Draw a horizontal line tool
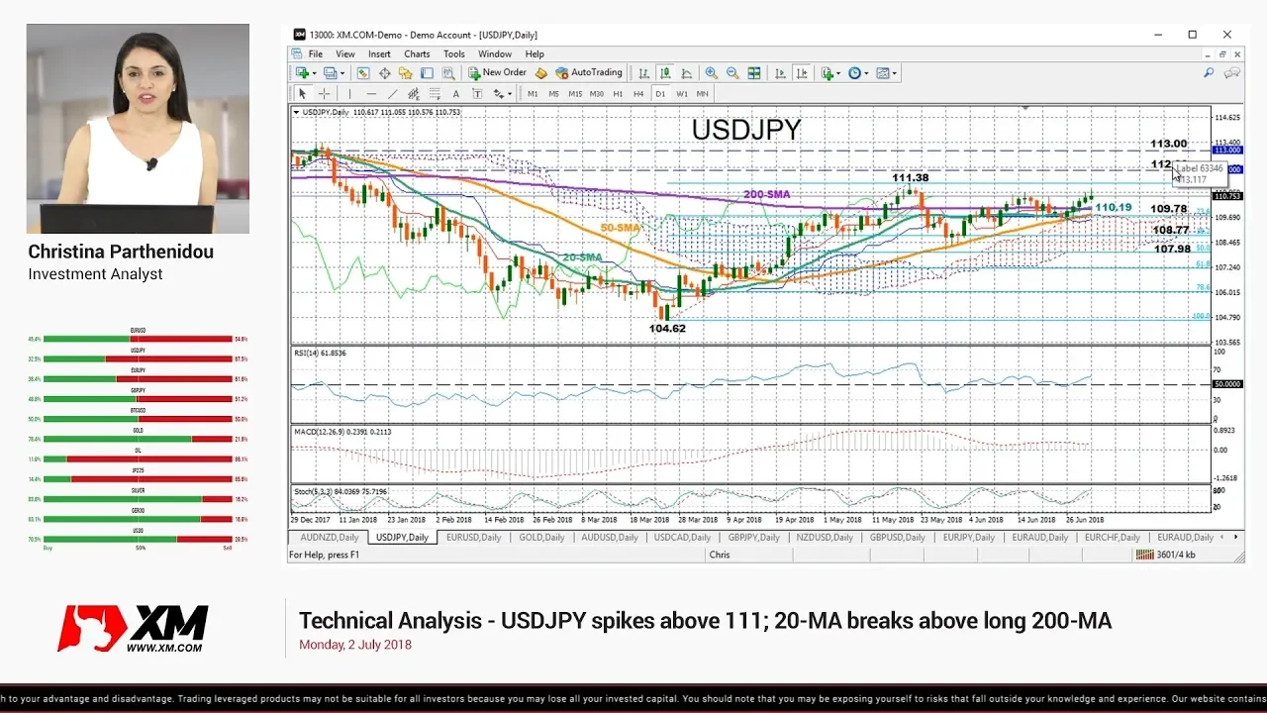Screen dimensions: 1267x713 click(371, 94)
